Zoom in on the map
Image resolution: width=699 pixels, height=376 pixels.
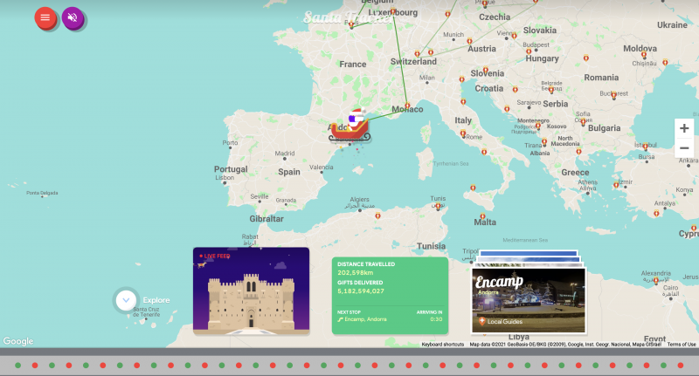pyautogui.click(x=684, y=128)
